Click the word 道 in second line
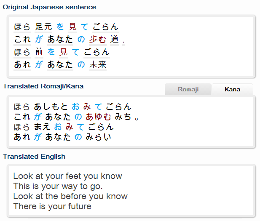The height and width of the screenshot is (221, 260). [x=115, y=40]
